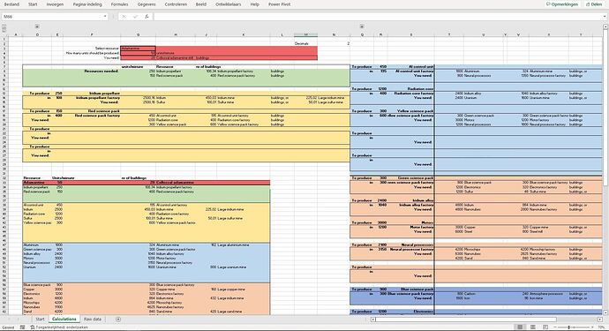Viewport: 609px width, 331px height.
Task: Switch to Normal view in status bar
Action: 520,327
